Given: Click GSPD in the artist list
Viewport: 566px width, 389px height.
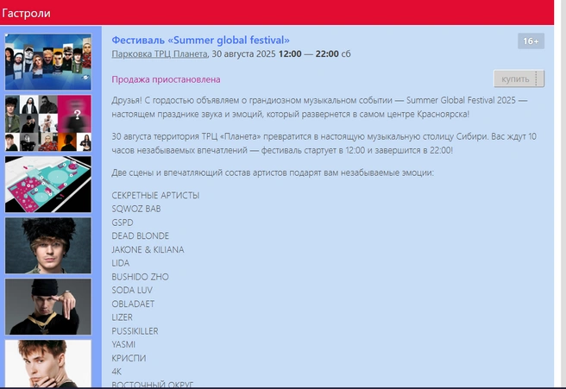Looking at the screenshot, I should [x=123, y=223].
